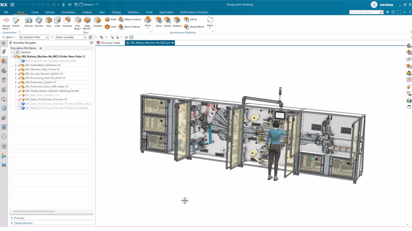Choose the Chamfer tool
This screenshot has width=412, height=231.
pyautogui.click(x=98, y=20)
